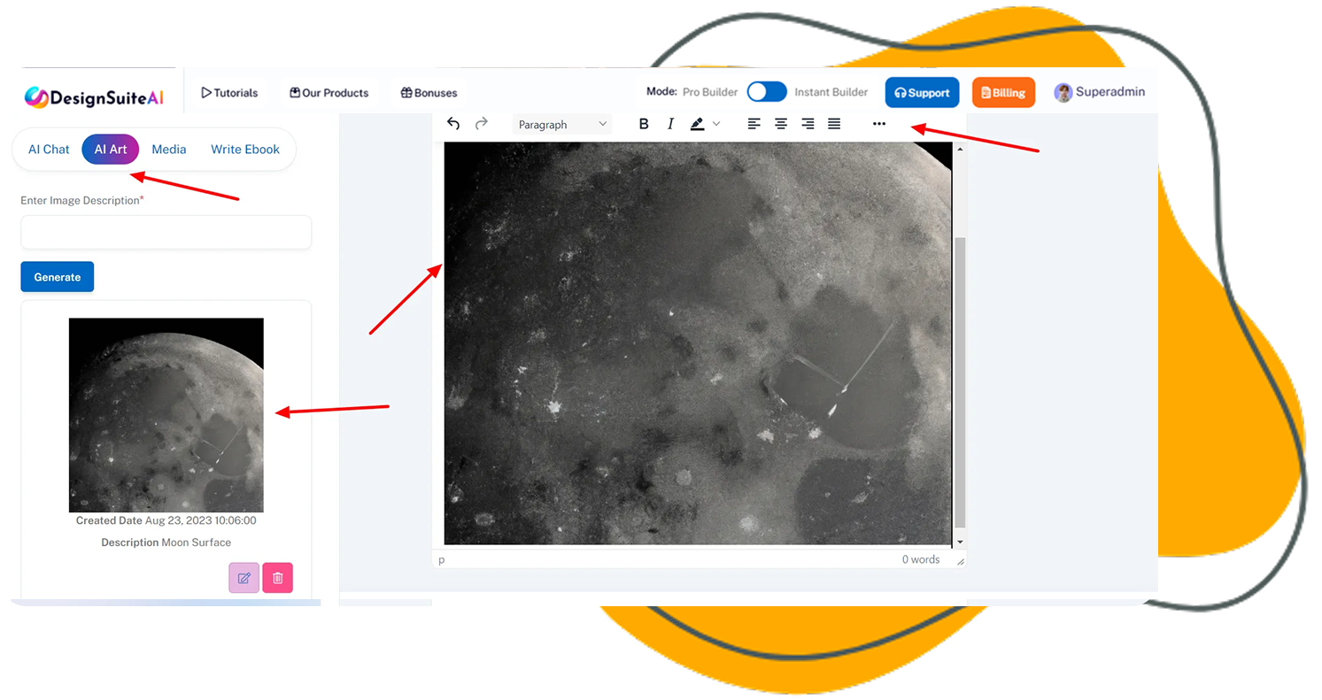This screenshot has width=1322, height=700.
Task: Click the image description input field
Action: [166, 233]
